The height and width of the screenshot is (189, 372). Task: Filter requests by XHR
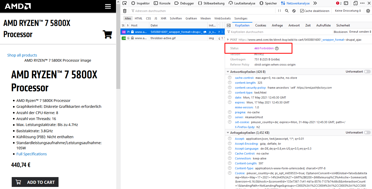(163, 18)
